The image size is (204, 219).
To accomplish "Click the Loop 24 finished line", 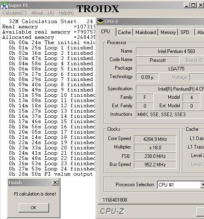I will [x=52, y=169].
